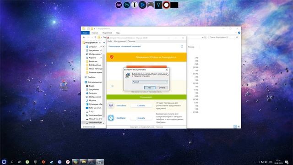293x165 pixels.
Task: Open taskbar search magnifier
Action: coord(12,162)
